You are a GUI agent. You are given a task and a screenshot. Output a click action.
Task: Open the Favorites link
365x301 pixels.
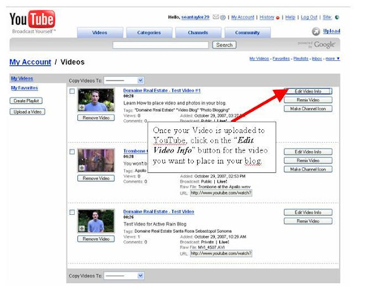[281, 59]
